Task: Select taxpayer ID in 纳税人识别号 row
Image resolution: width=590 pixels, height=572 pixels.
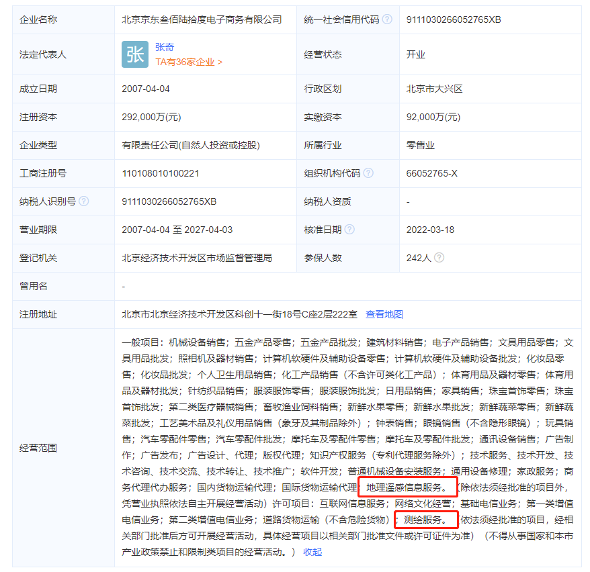Action: [x=169, y=201]
